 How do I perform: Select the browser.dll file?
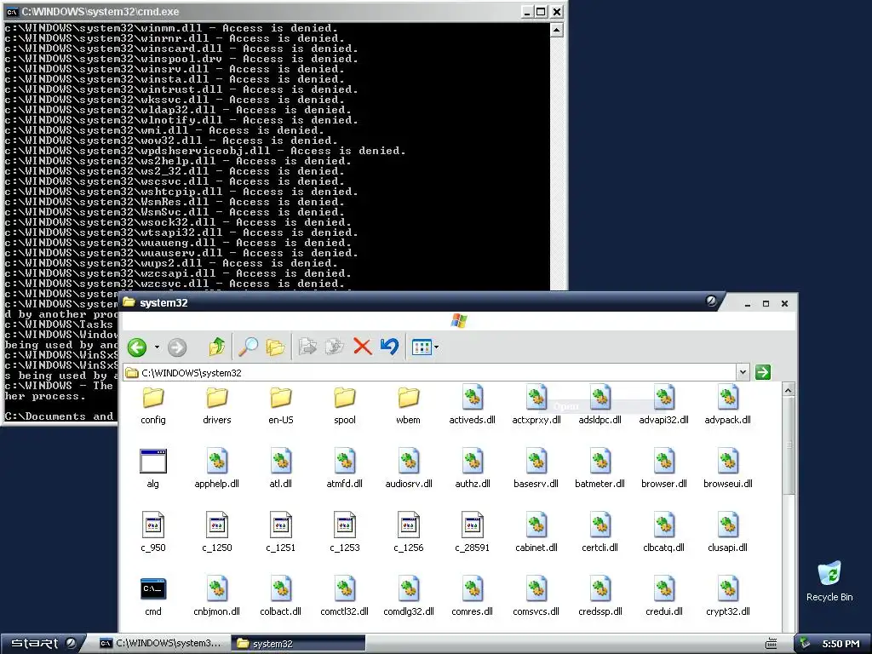664,469
